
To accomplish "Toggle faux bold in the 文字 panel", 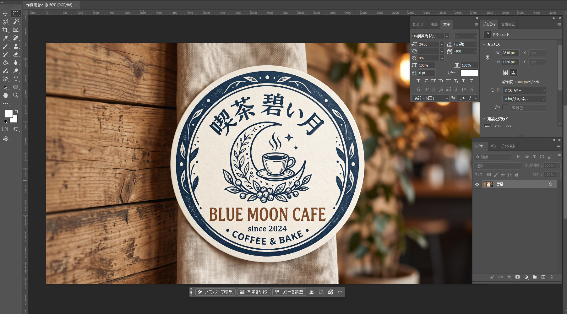I will 418,81.
